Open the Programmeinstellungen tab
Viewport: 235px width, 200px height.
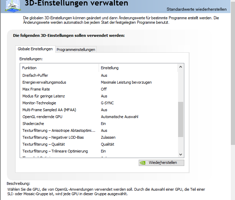click(76, 50)
